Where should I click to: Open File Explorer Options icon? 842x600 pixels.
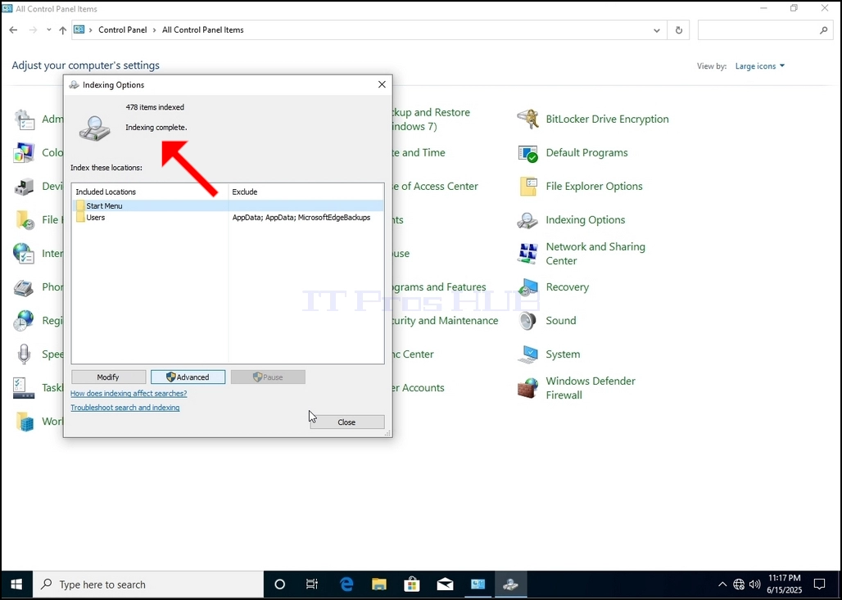[527, 187]
